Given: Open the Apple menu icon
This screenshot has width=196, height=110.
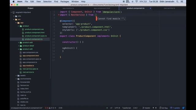Looking at the screenshot, I should pos(13,2).
